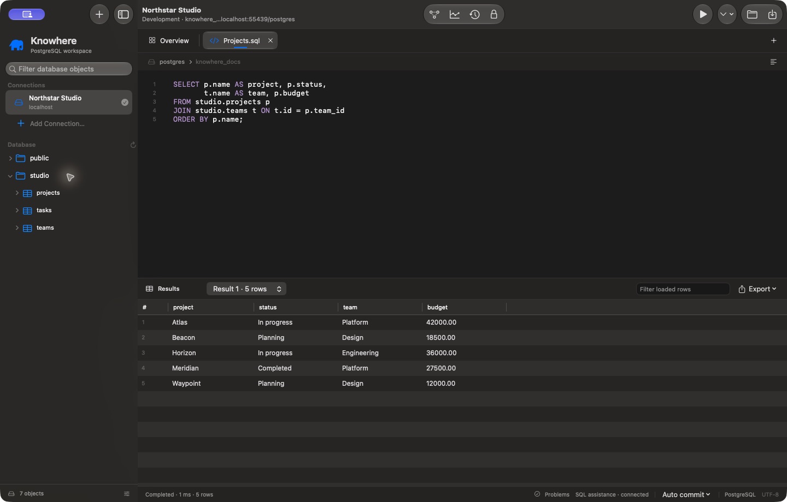The width and height of the screenshot is (787, 502).
Task: Toggle the sidebar panel visibility
Action: click(x=124, y=14)
